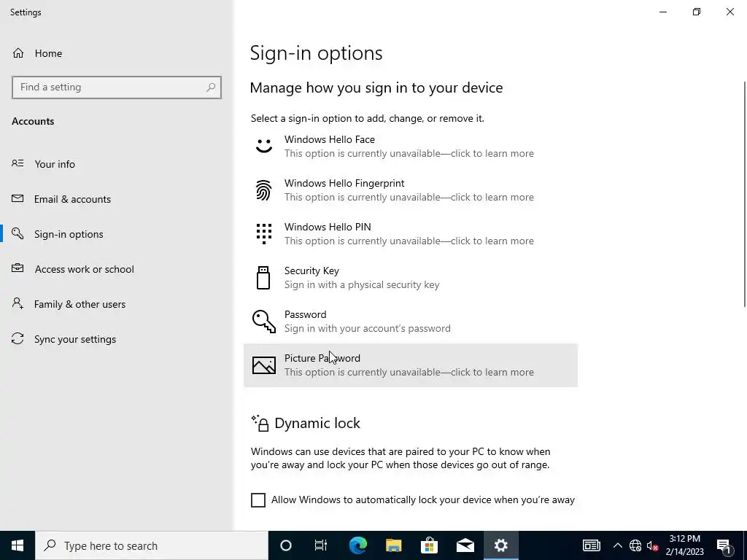Select the Picture Password option
747x560 pixels.
(x=411, y=365)
